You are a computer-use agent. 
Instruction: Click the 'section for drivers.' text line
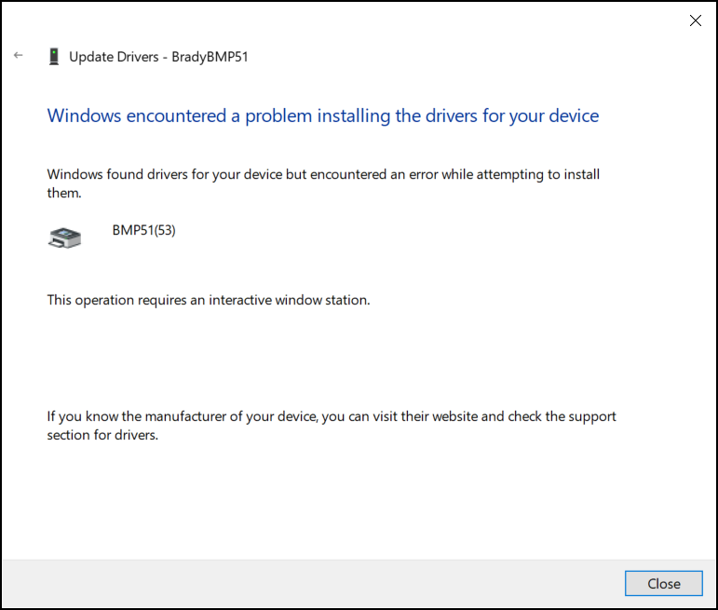click(103, 435)
